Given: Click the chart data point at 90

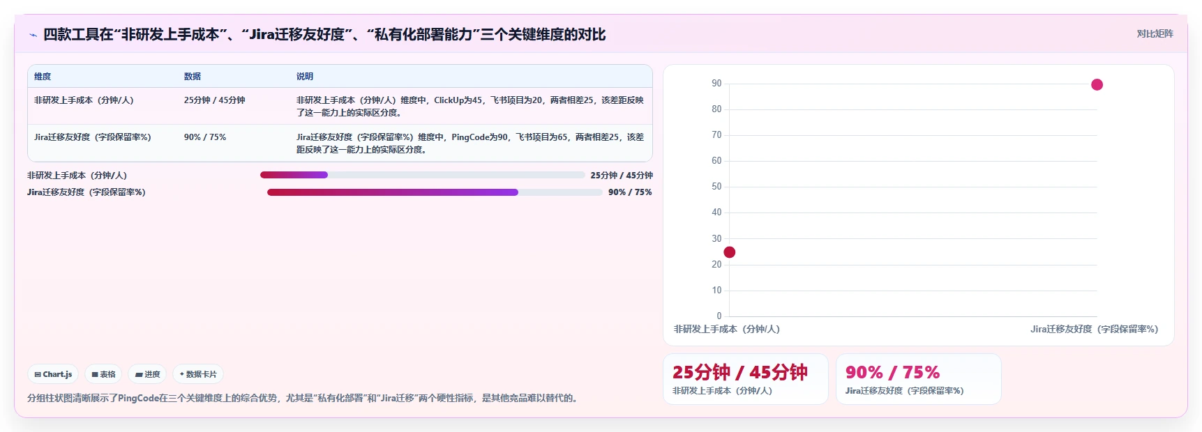Looking at the screenshot, I should [x=1097, y=84].
